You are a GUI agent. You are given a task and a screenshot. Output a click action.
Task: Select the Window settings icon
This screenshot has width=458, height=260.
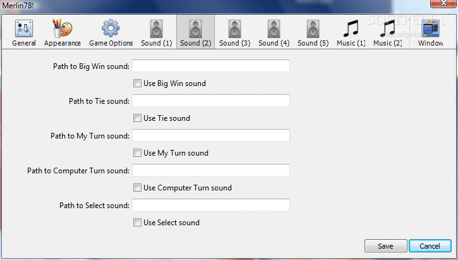(430, 28)
